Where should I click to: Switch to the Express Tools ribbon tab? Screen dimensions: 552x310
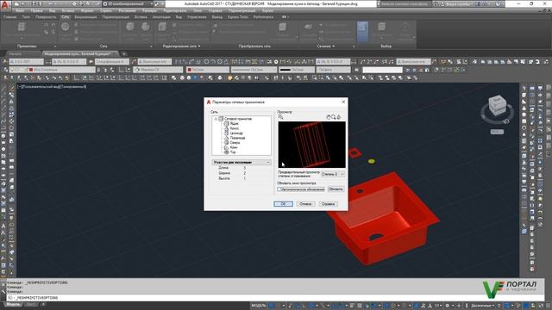point(238,17)
